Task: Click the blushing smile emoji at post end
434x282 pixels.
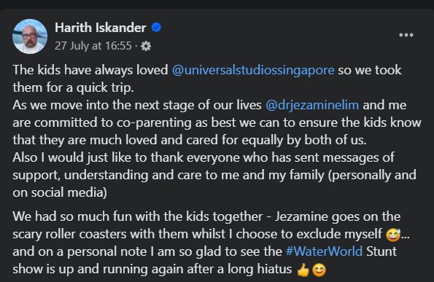Action: [319, 270]
